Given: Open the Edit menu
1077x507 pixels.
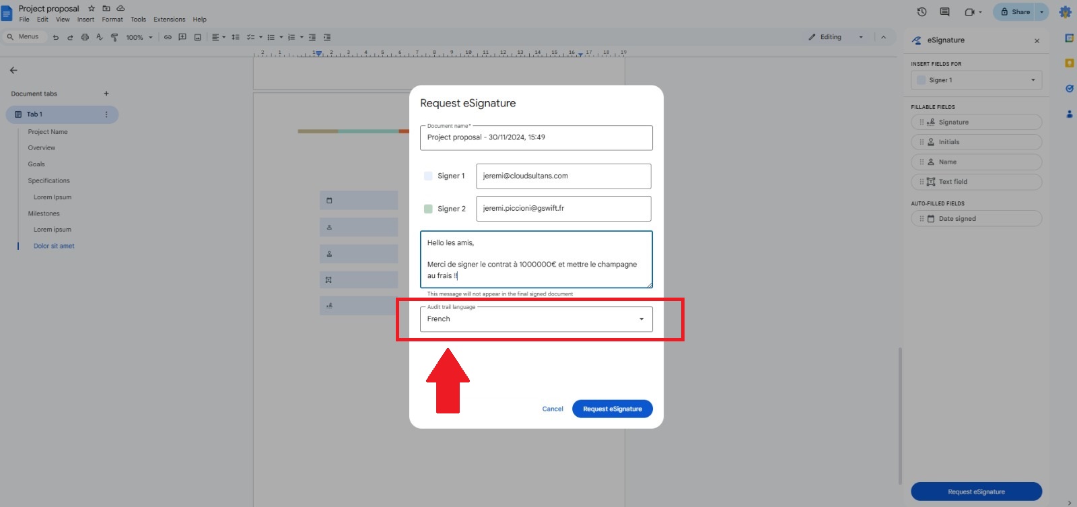Looking at the screenshot, I should (x=42, y=20).
